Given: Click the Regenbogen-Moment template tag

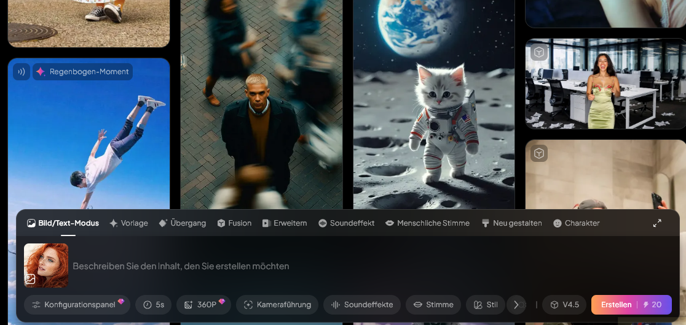Looking at the screenshot, I should coord(83,72).
